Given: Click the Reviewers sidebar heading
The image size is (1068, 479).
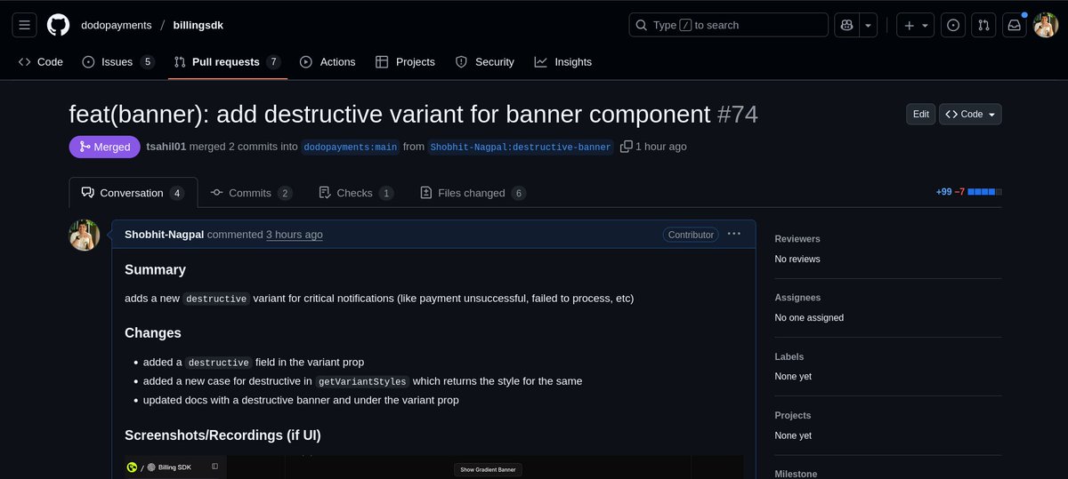Looking at the screenshot, I should click(x=797, y=239).
